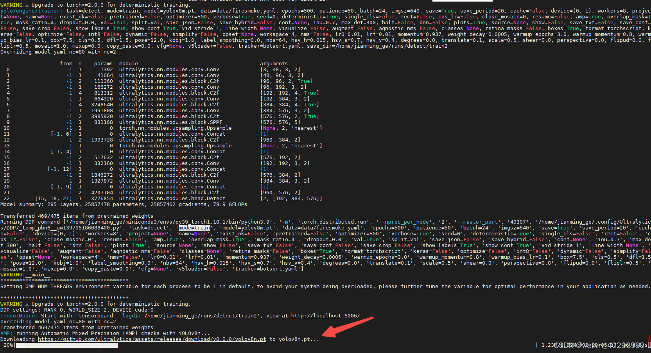Click the blue 'TensorBoard:' label
This screenshot has height=353, width=651.
click(19, 316)
